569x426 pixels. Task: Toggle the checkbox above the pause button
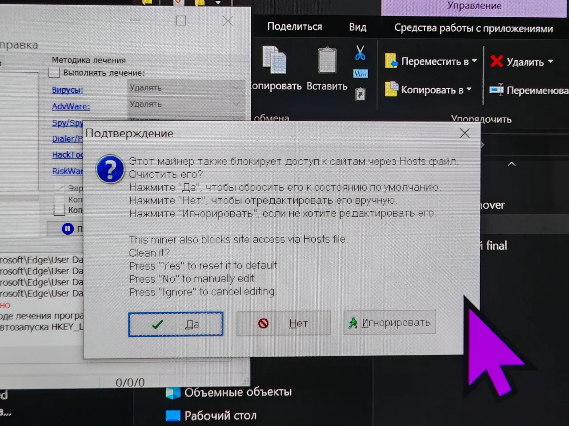59,210
